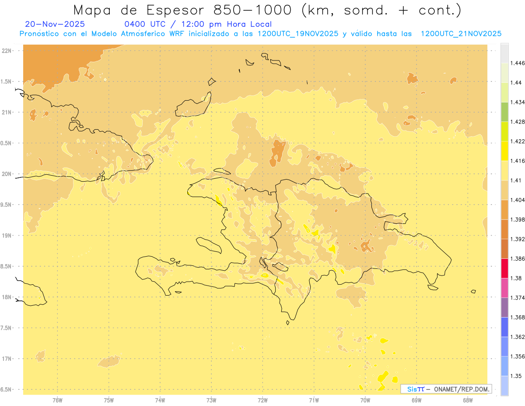Click the '22N' latitude label
The height and width of the screenshot is (406, 525).
tap(7, 50)
